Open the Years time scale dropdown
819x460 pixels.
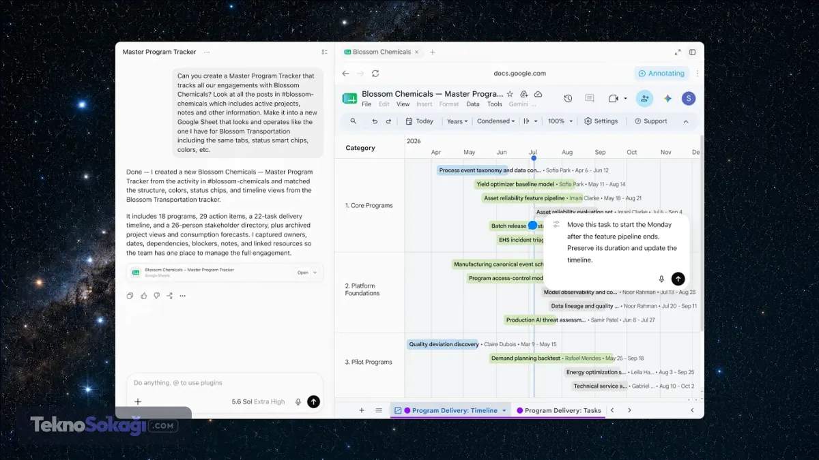457,121
